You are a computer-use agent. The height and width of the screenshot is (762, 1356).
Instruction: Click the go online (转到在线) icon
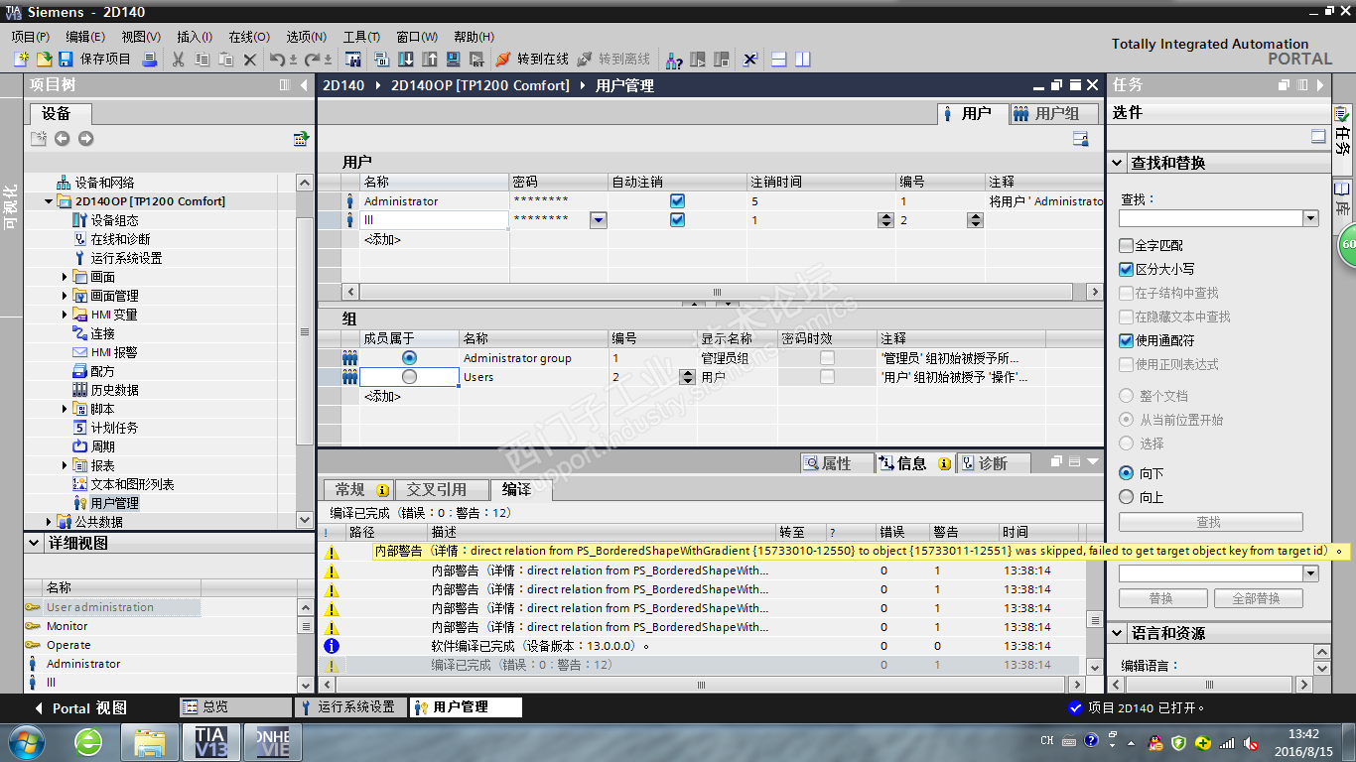point(503,60)
